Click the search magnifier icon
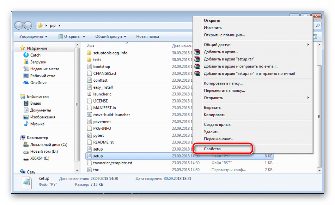335x205 pixels. [x=318, y=25]
